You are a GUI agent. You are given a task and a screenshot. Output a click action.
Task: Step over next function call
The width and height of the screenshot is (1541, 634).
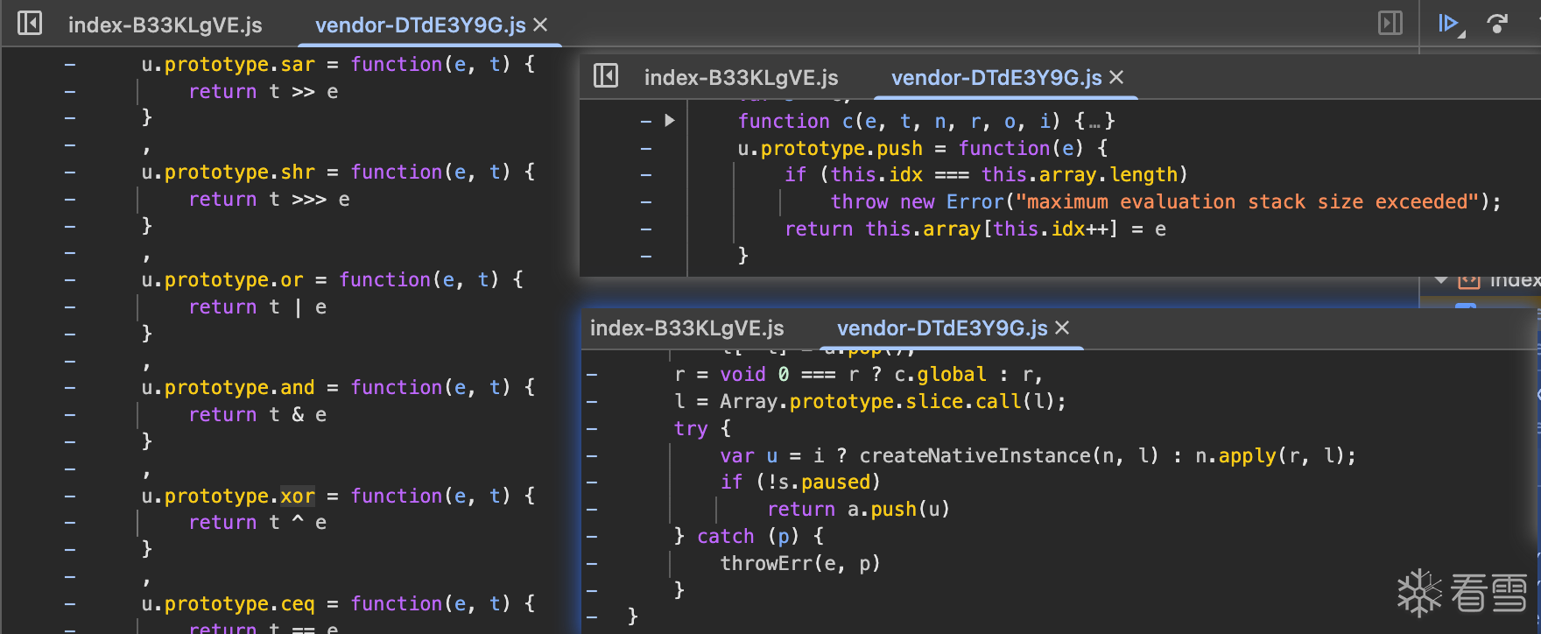pos(1498,24)
